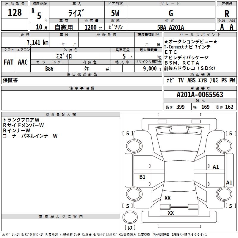Select exterior color ミズイロ

[64, 56]
